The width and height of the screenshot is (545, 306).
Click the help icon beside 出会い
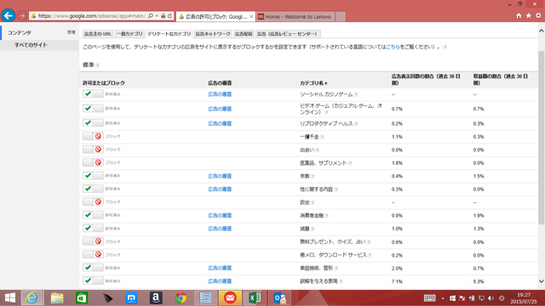click(318, 150)
